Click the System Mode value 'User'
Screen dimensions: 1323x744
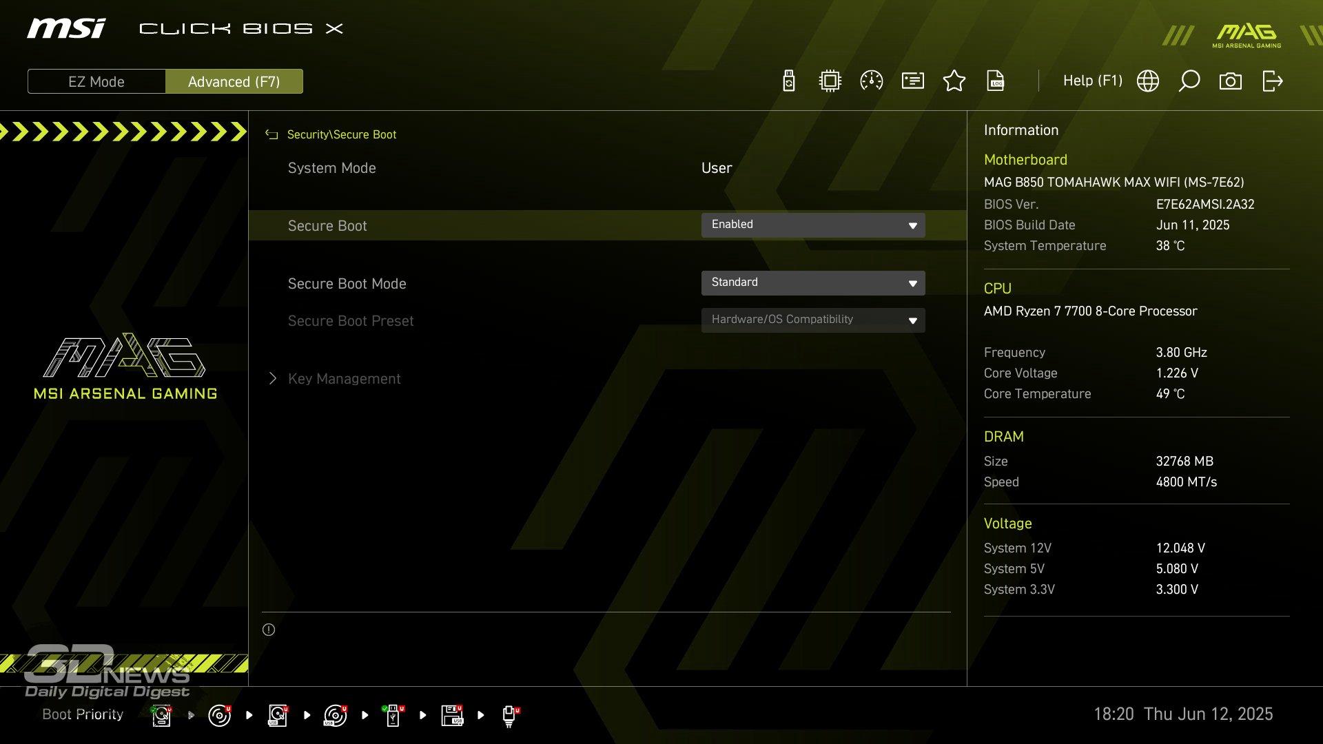tap(717, 168)
